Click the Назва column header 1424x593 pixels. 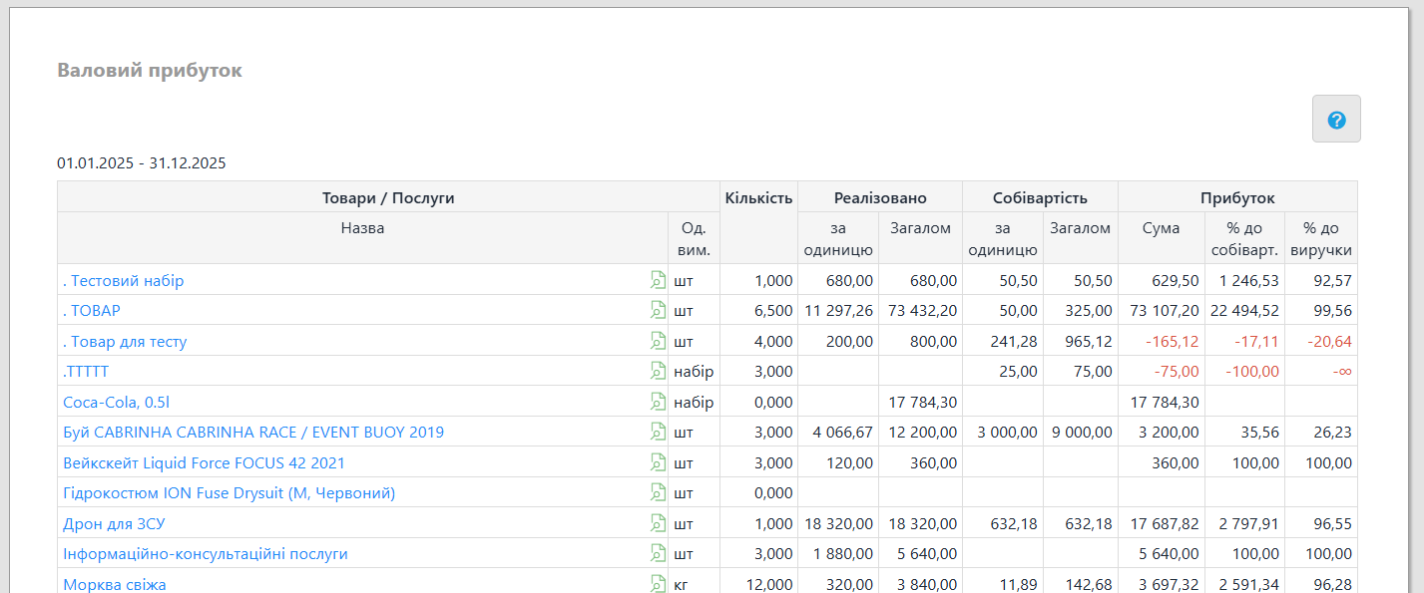tap(362, 228)
